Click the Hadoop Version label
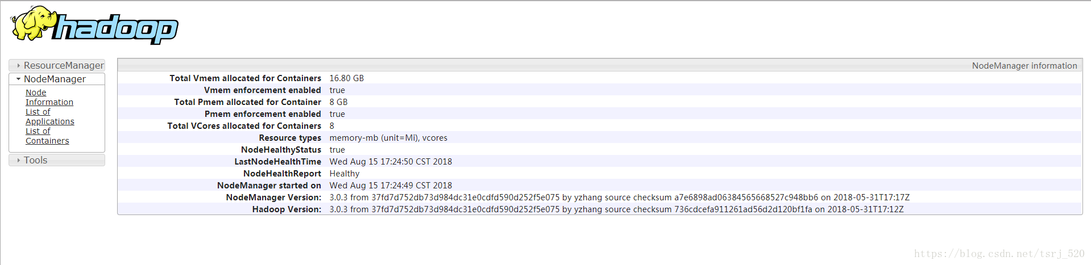Viewport: 1091px width, 265px height. click(287, 209)
